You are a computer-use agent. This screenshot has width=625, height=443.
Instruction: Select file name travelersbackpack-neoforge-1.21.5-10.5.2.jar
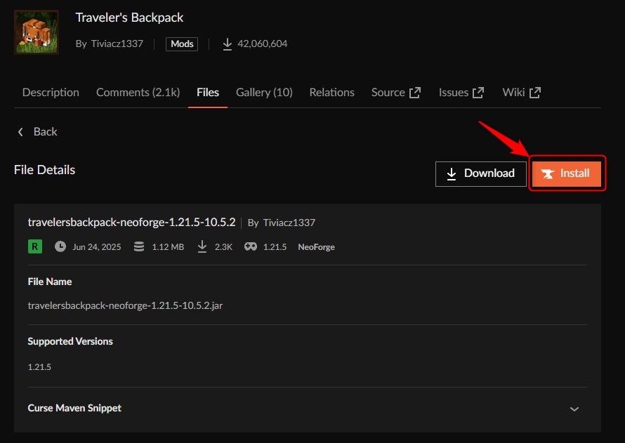[x=125, y=305]
